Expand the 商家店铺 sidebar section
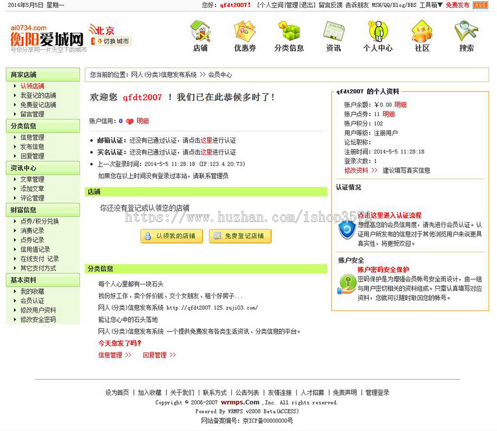497x431 pixels. point(22,73)
